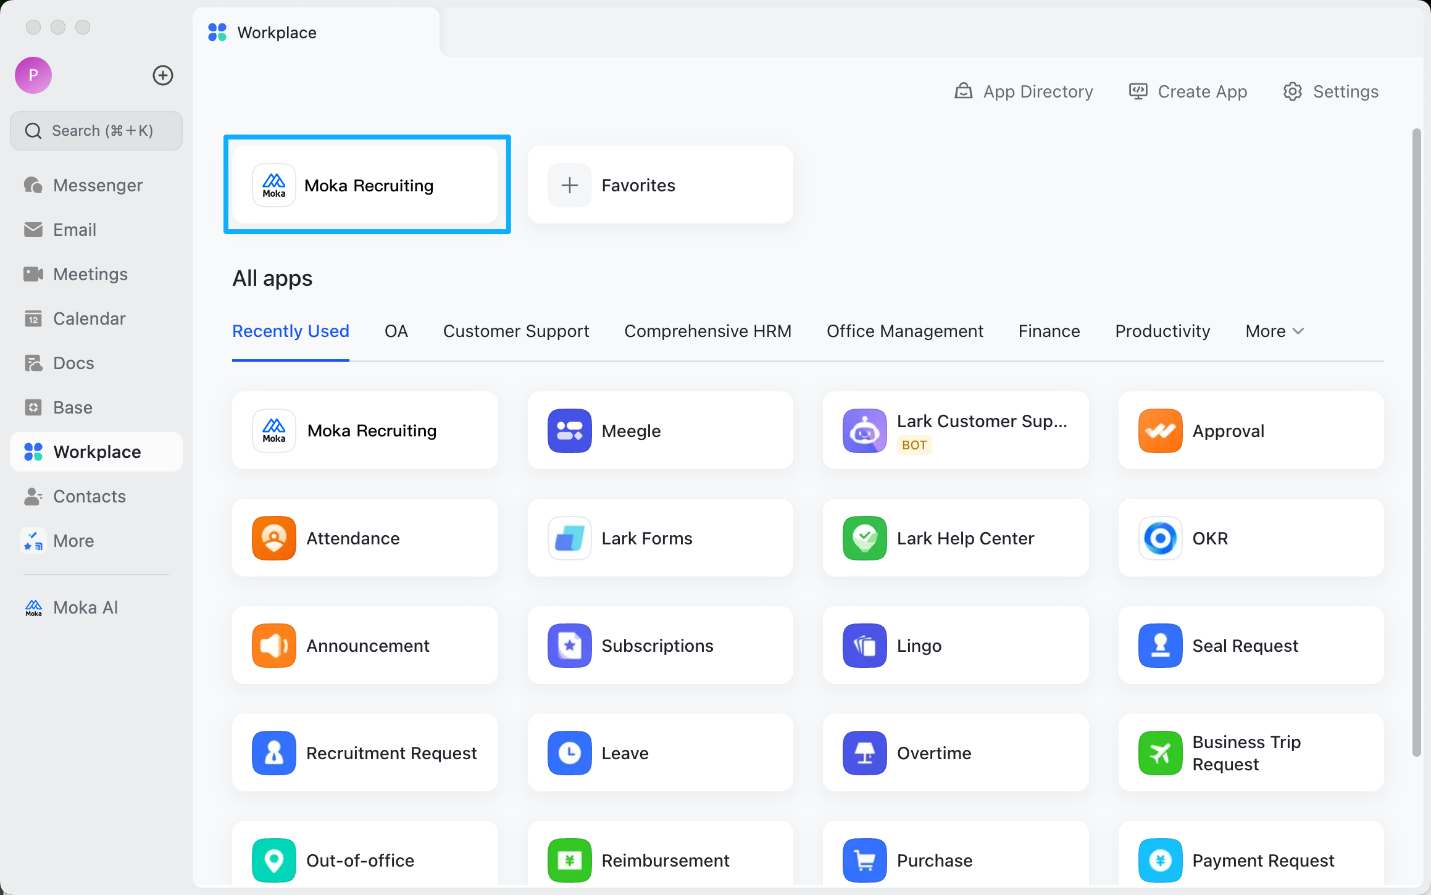1431x895 pixels.
Task: Select Workplace in the sidebar
Action: pos(96,452)
